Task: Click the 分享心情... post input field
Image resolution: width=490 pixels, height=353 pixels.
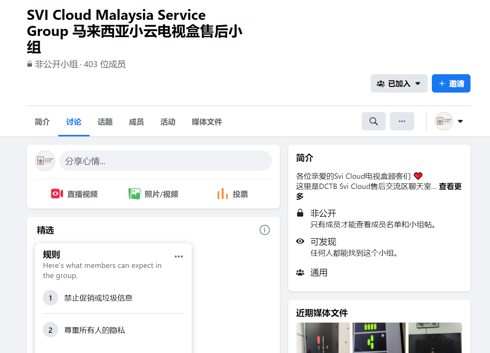Action: [165, 161]
